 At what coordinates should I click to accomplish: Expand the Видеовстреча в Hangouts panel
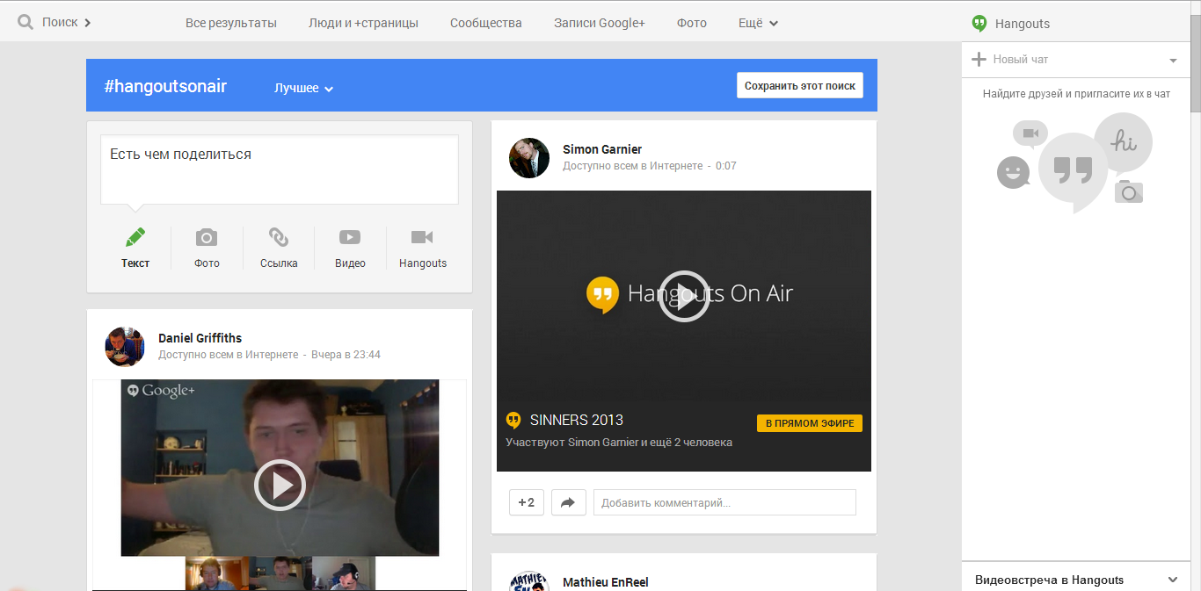1172,580
